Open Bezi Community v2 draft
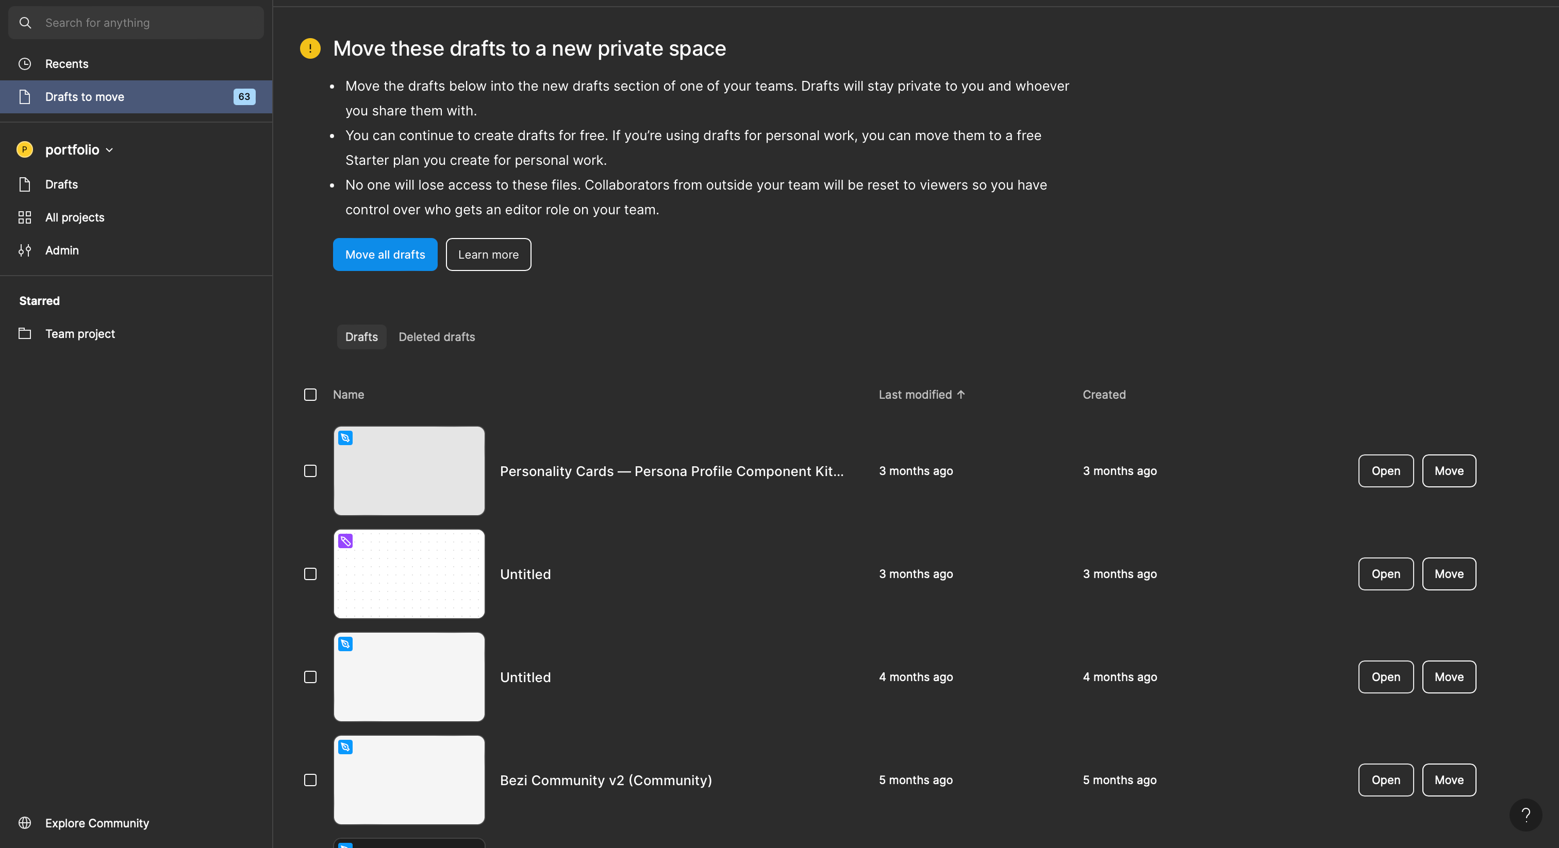This screenshot has height=848, width=1559. pyautogui.click(x=1386, y=779)
